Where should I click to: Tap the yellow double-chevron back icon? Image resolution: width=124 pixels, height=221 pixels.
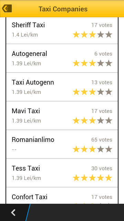[7, 9]
